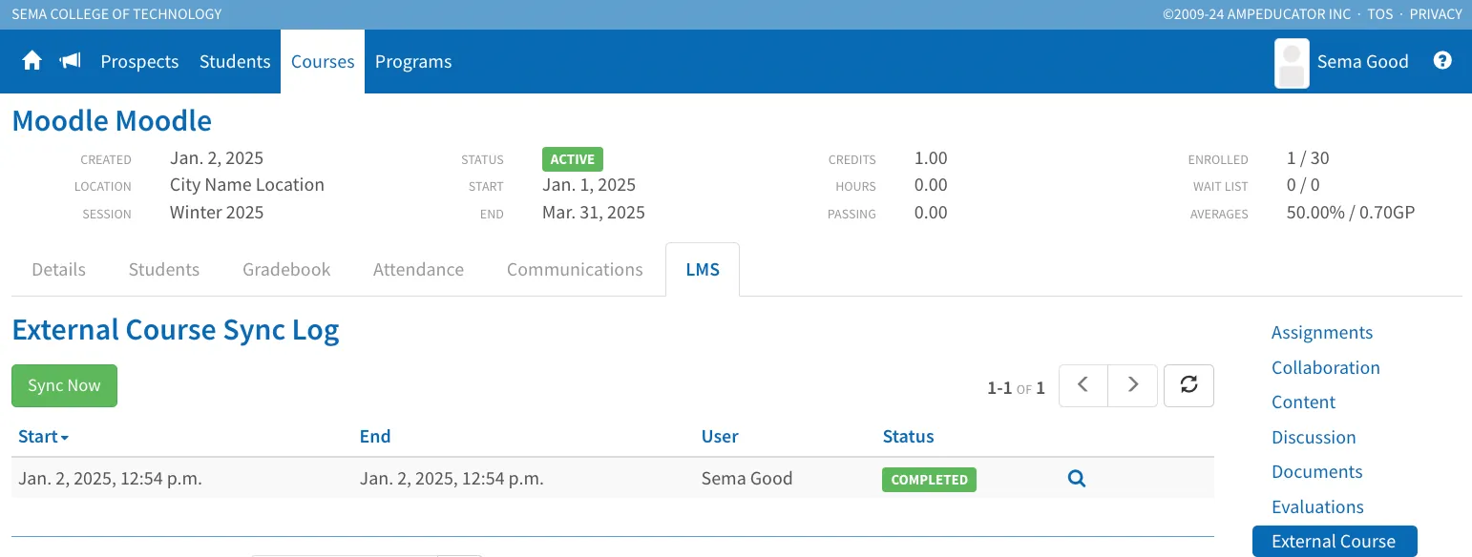Click the Sema Good profile avatar
Image resolution: width=1472 pixels, height=557 pixels.
click(1292, 64)
